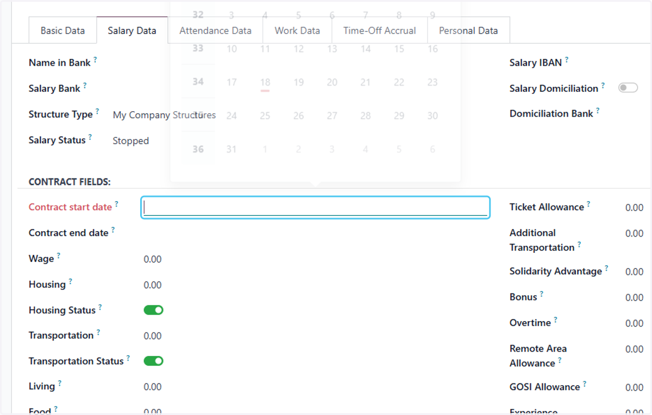Open Structure Type dropdown showing My Company Structures
Screen dimensions: 652x415
click(164, 115)
